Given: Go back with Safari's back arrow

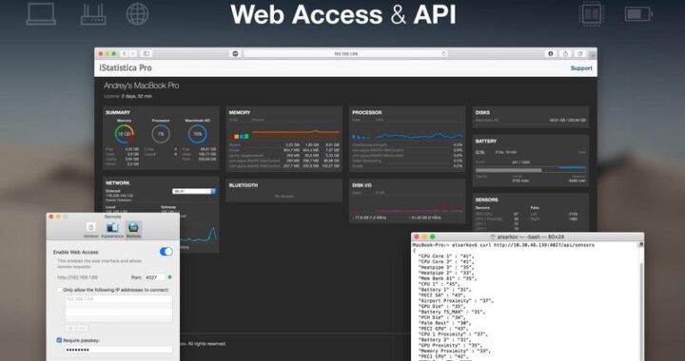Looking at the screenshot, I should click(124, 53).
